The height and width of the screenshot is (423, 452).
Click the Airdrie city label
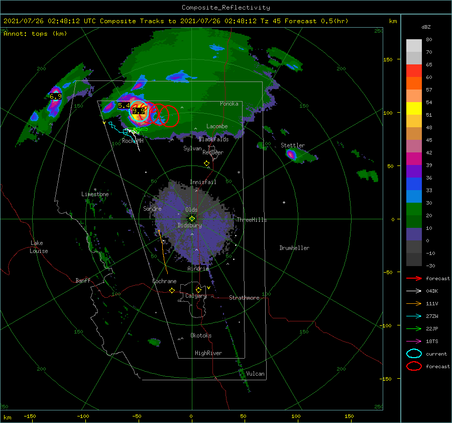(198, 269)
